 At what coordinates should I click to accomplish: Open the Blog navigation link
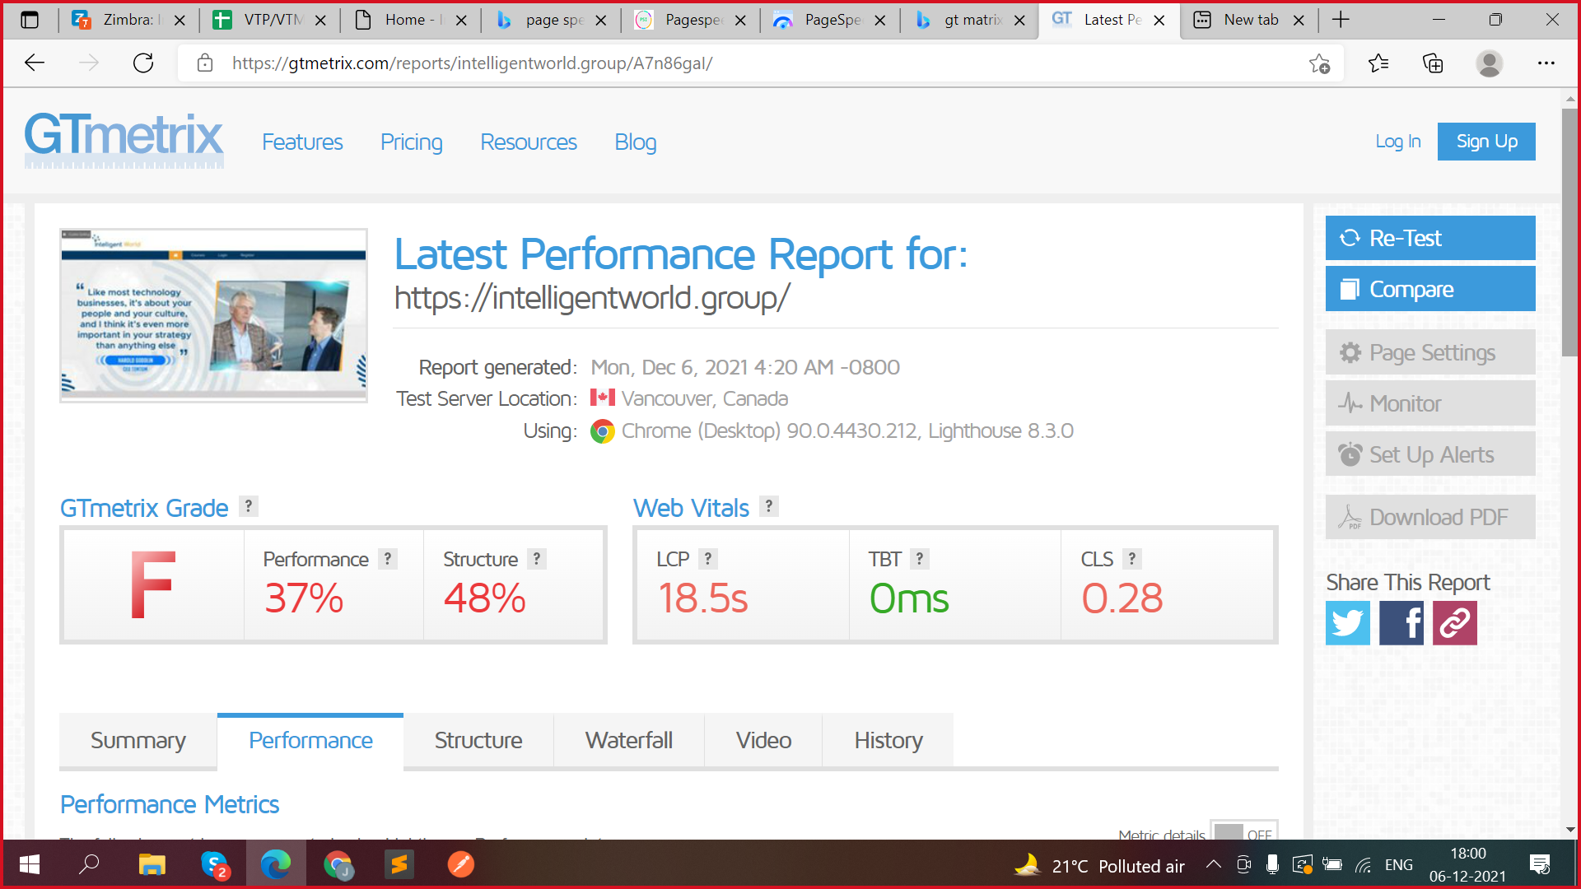click(636, 142)
